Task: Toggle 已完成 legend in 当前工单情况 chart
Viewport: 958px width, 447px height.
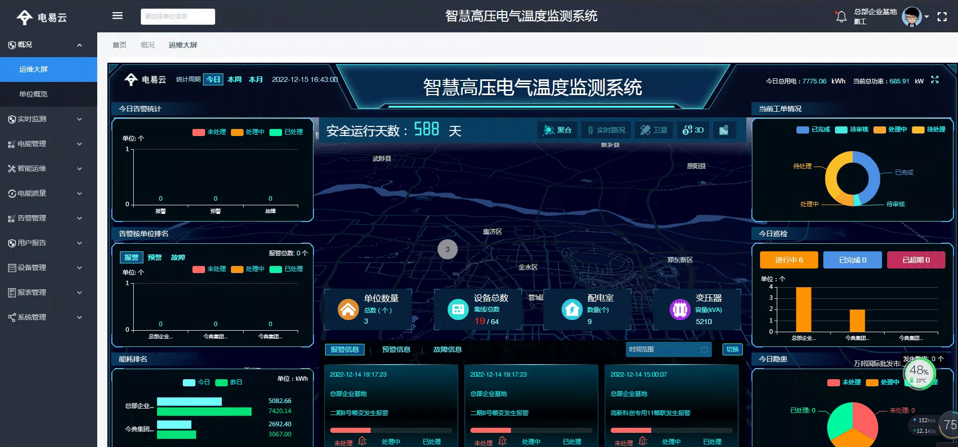Action: 813,129
